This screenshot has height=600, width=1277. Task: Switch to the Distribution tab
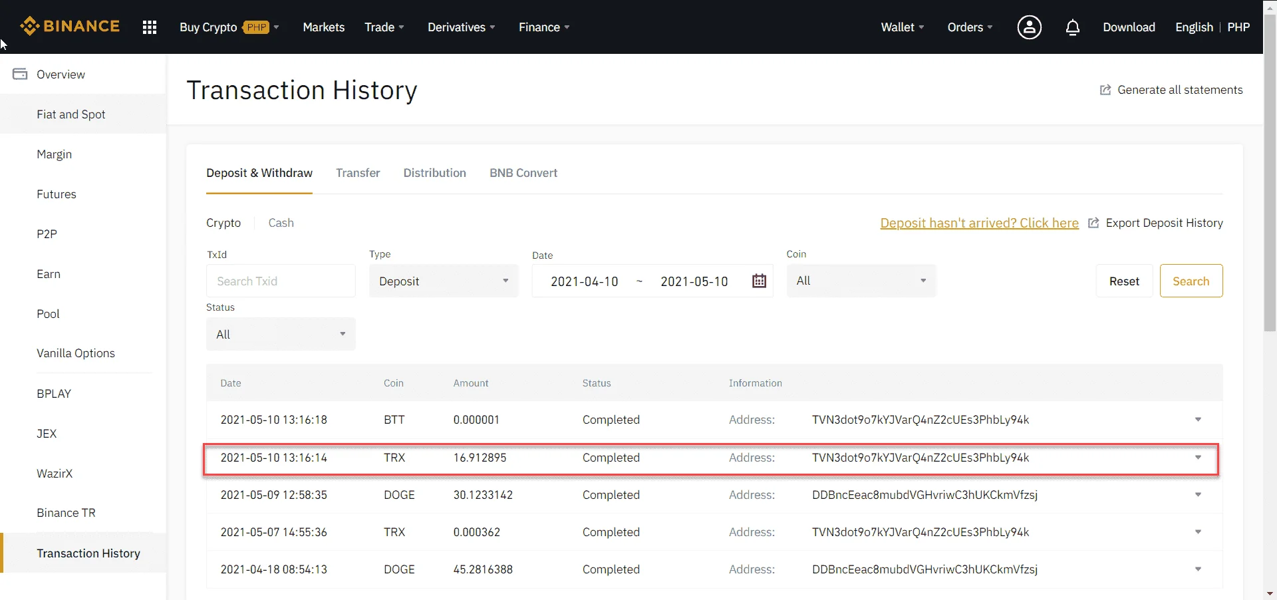434,173
